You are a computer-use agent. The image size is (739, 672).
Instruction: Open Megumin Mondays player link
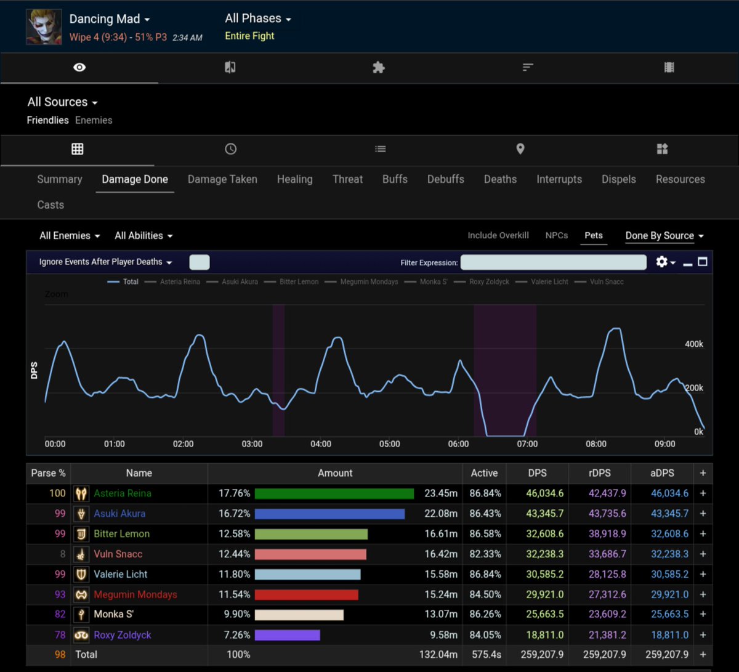coord(135,594)
